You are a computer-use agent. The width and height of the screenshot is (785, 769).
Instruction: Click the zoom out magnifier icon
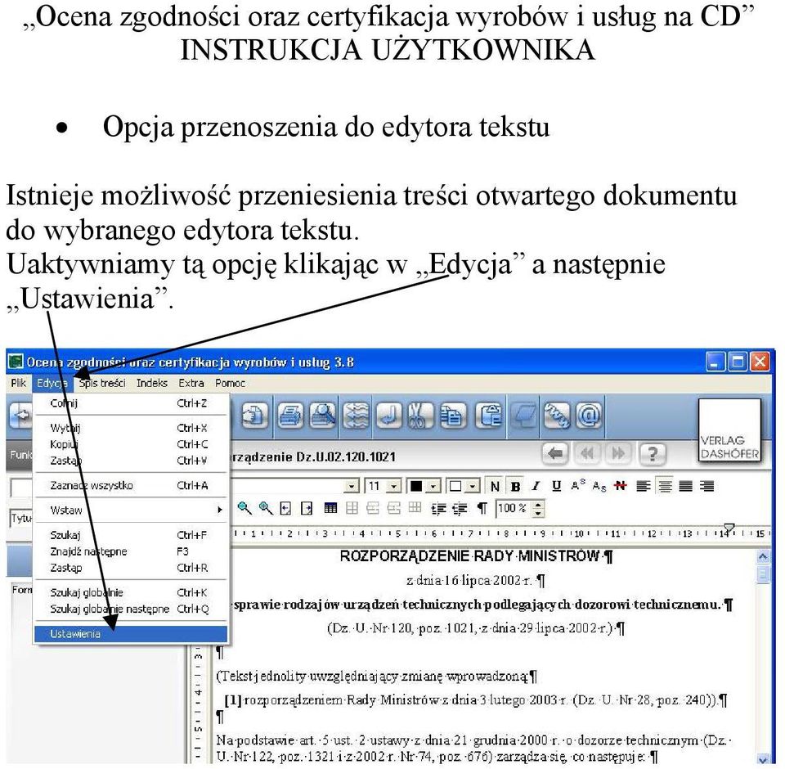click(244, 509)
